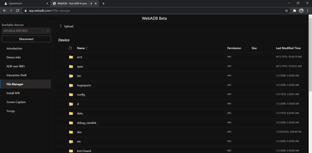This screenshot has height=153, width=312.
Task: Click the 11/29/2020, 3:09:48 PM timestamp
Action: [289, 132]
